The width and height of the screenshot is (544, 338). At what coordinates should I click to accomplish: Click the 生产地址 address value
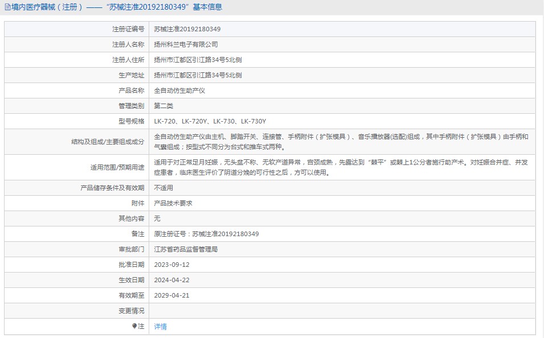tap(198, 75)
